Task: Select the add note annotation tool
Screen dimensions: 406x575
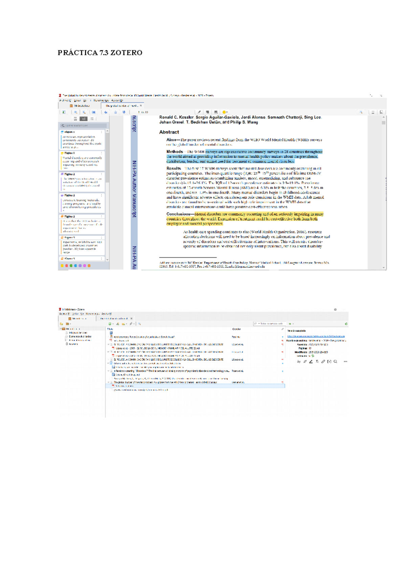Action: [207, 112]
